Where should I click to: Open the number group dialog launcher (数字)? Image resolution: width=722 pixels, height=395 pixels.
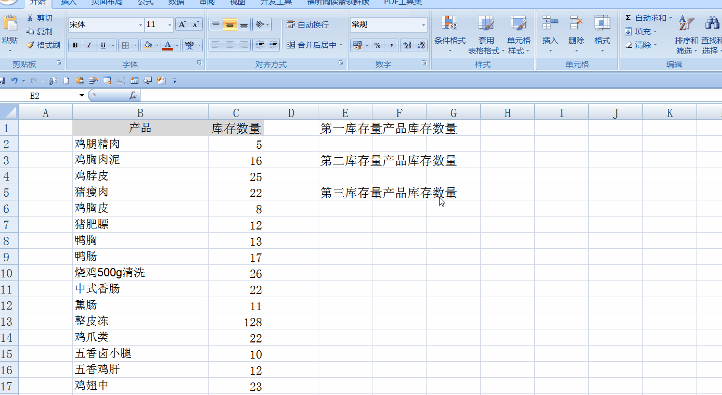point(424,63)
